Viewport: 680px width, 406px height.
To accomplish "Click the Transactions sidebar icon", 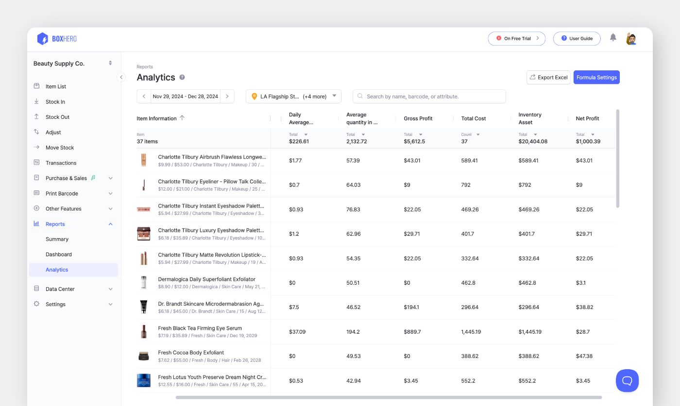I will [36, 162].
